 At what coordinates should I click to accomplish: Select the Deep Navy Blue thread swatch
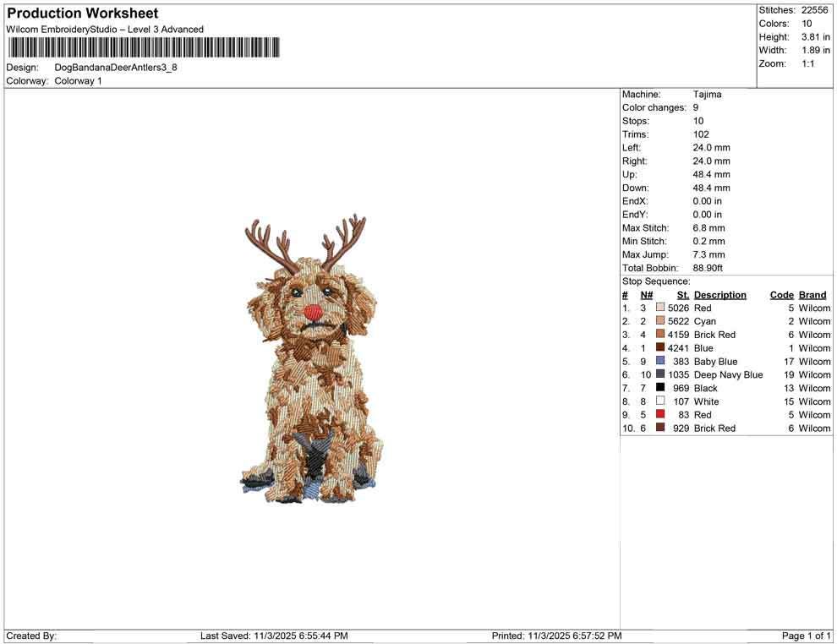pos(660,374)
